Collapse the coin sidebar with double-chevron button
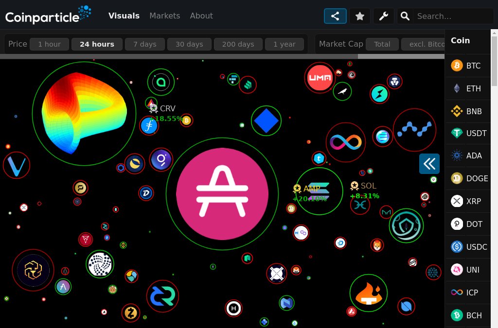 [x=429, y=164]
